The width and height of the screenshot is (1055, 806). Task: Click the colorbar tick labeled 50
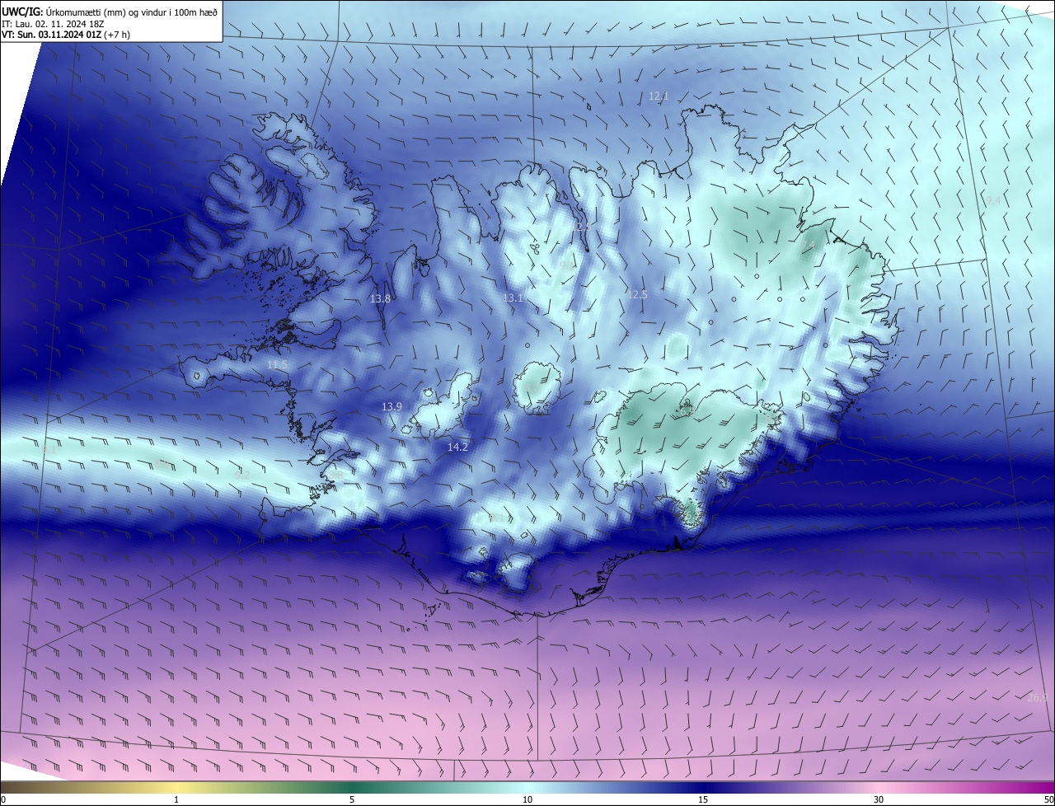1049,800
